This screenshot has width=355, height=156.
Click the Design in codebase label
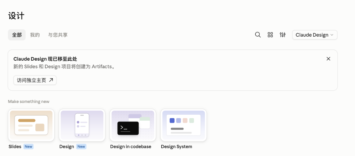click(131, 147)
